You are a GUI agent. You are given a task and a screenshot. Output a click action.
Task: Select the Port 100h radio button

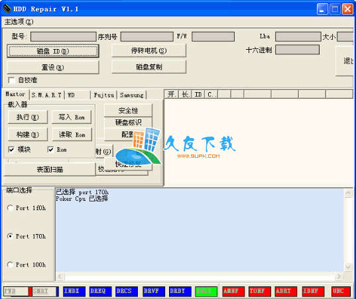click(x=10, y=265)
